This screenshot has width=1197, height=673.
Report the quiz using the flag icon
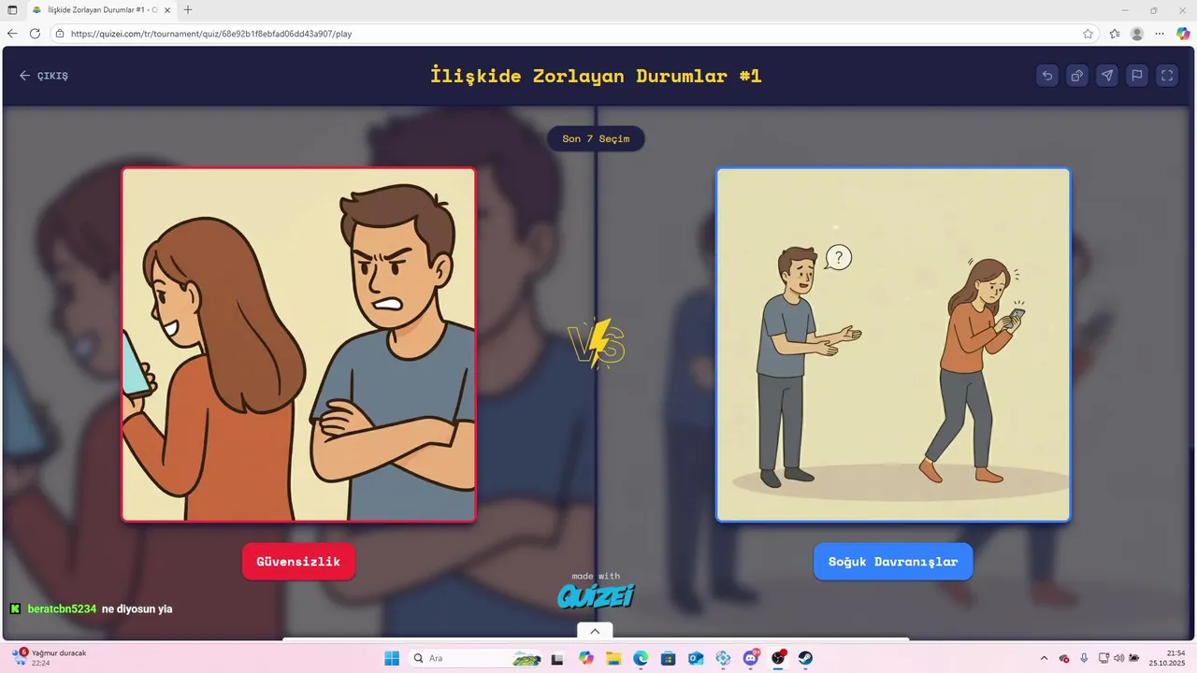[x=1137, y=76]
